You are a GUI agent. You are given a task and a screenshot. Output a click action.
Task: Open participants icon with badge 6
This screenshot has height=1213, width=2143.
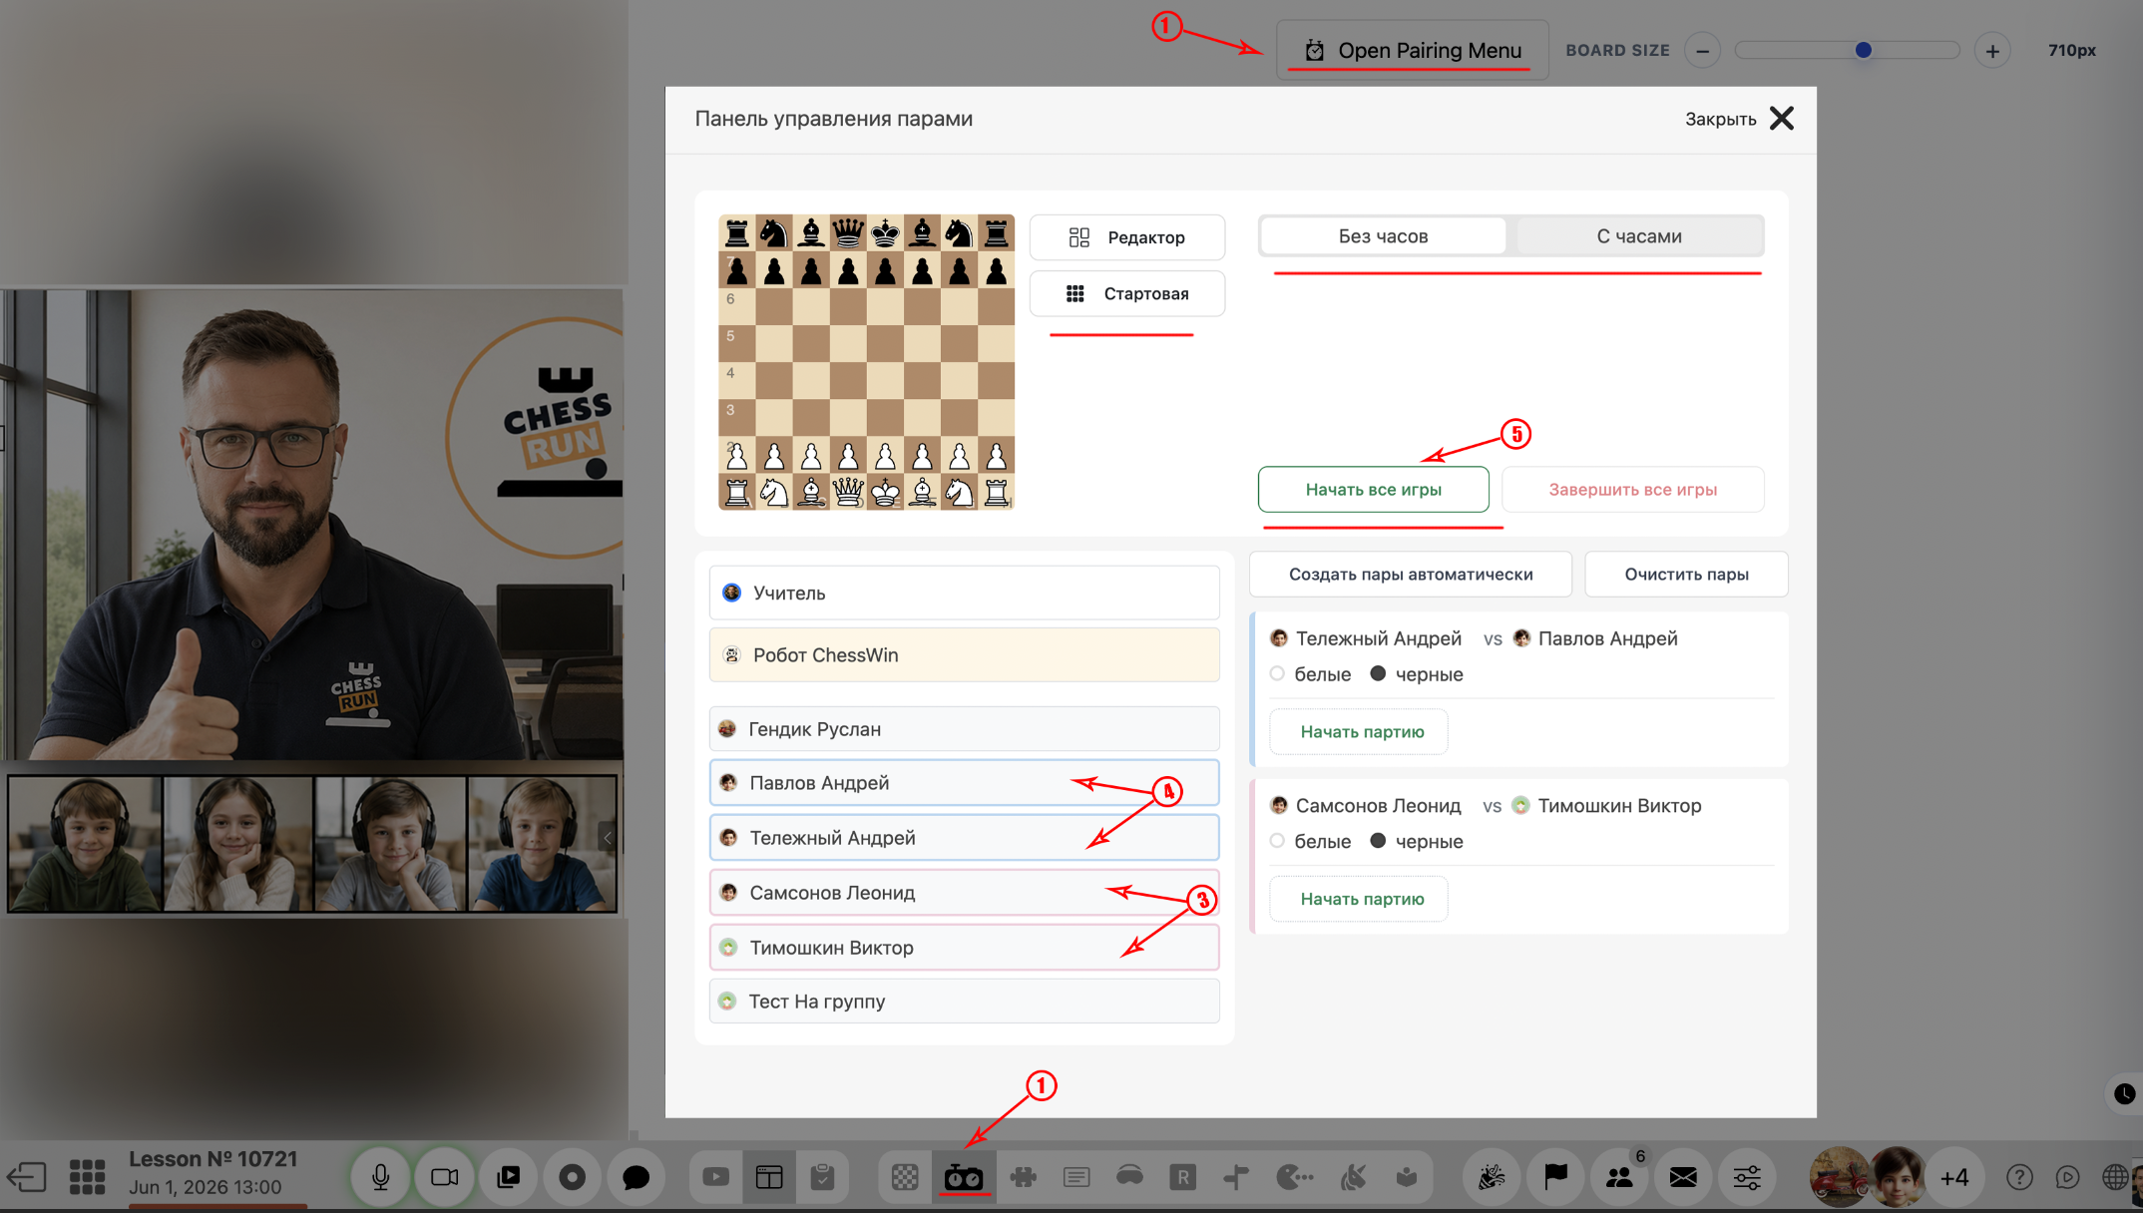point(1619,1177)
